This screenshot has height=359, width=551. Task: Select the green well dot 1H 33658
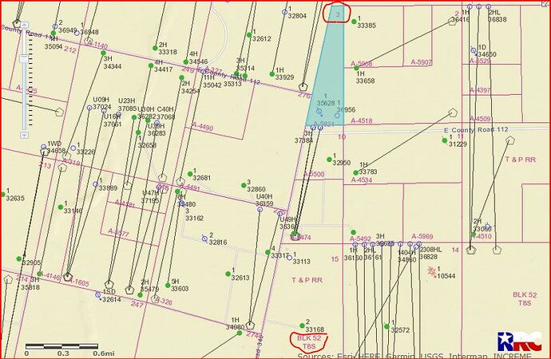pos(356,68)
